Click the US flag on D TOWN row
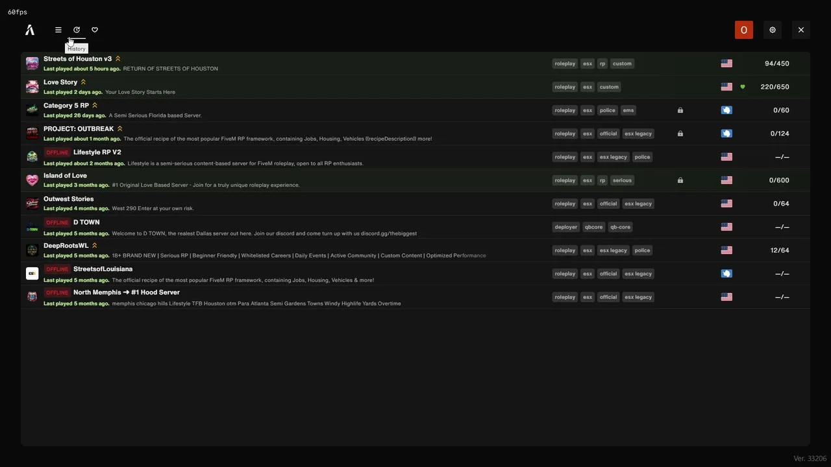The height and width of the screenshot is (467, 831). (726, 227)
